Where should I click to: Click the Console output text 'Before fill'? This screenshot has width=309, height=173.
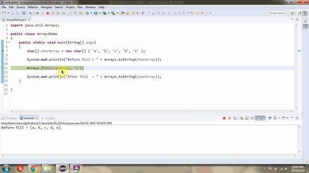click(x=13, y=127)
